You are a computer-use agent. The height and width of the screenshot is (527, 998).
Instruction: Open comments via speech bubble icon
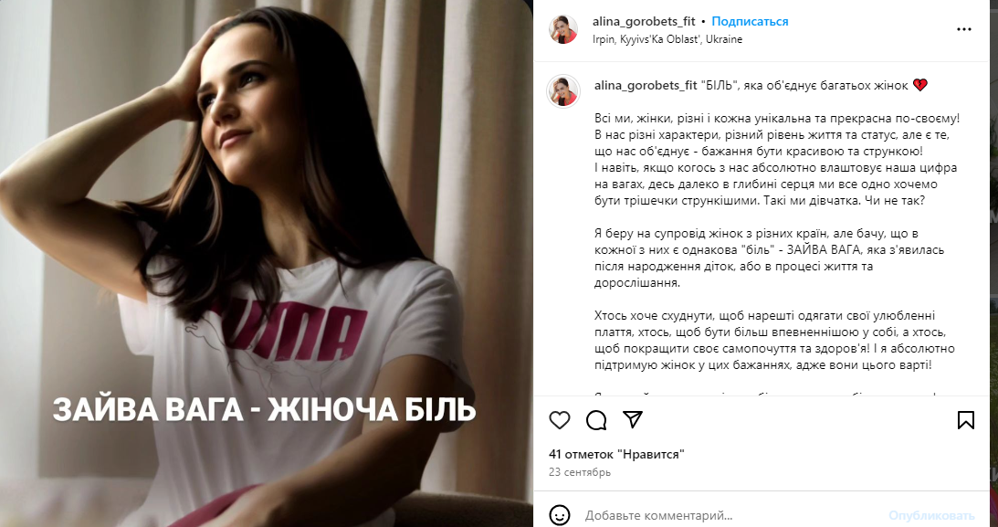pyautogui.click(x=596, y=420)
